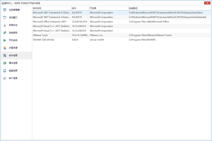Select the VMware Tools software name
The height and width of the screenshot is (141, 212).
(40, 35)
